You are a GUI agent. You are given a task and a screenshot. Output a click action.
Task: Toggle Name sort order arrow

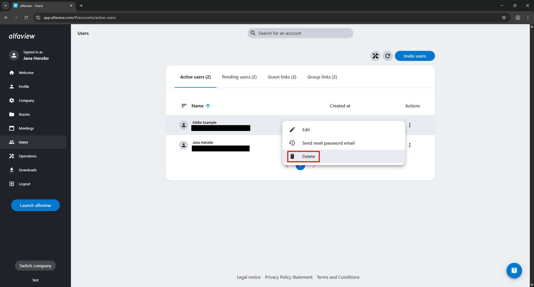[x=208, y=106]
